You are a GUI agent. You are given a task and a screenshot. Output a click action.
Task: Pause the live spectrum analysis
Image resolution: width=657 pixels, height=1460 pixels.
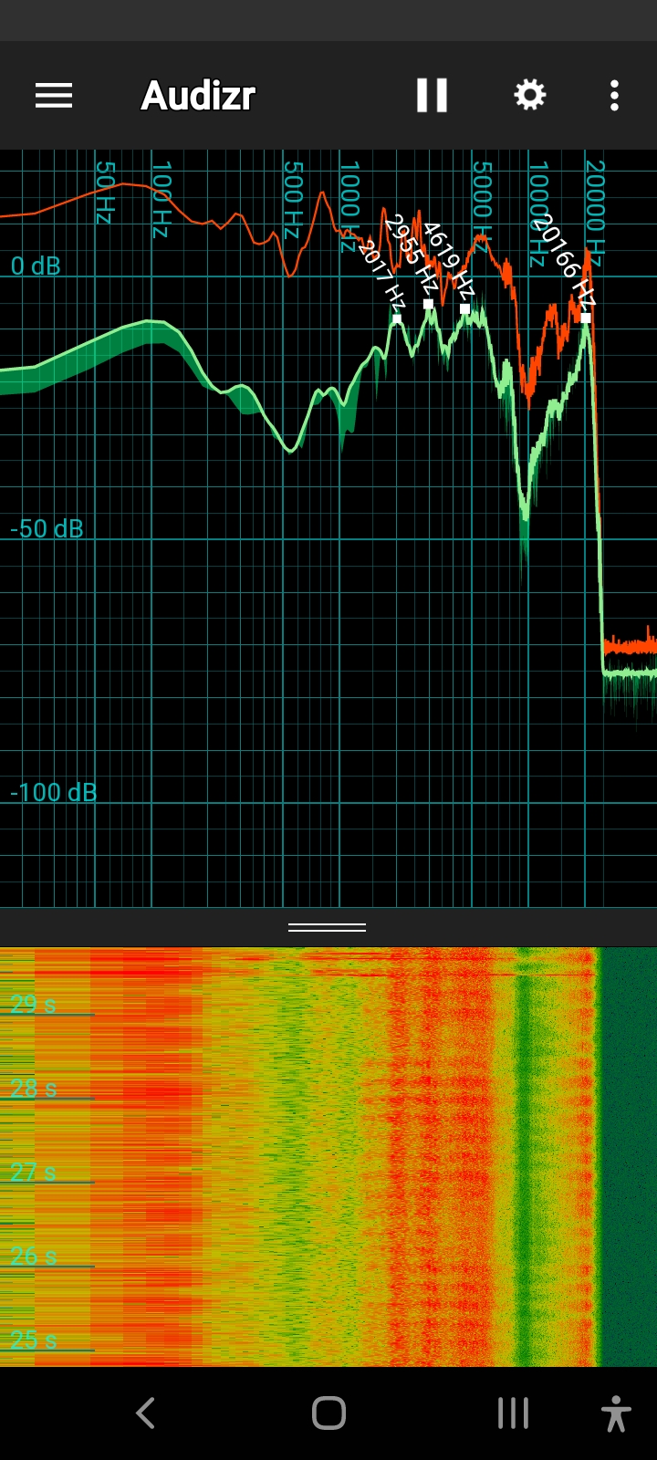pyautogui.click(x=432, y=95)
